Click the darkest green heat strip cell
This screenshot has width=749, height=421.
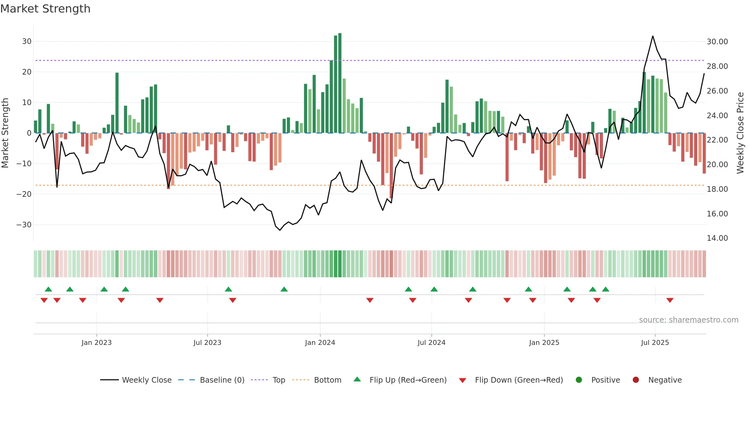point(340,264)
